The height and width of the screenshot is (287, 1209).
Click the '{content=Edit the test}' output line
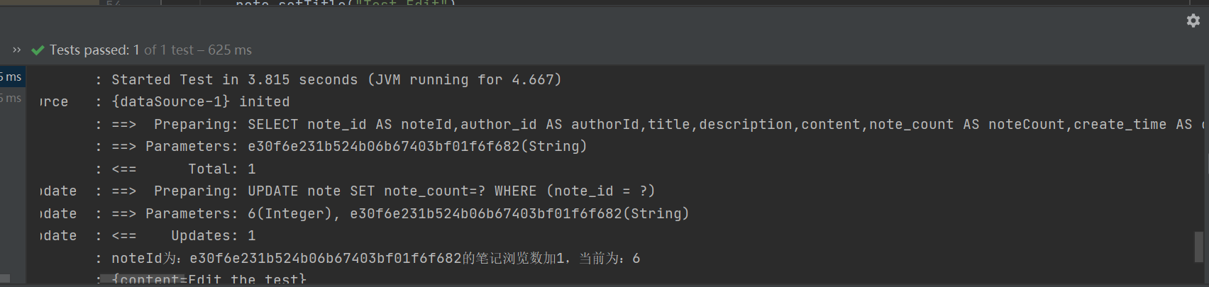point(209,279)
